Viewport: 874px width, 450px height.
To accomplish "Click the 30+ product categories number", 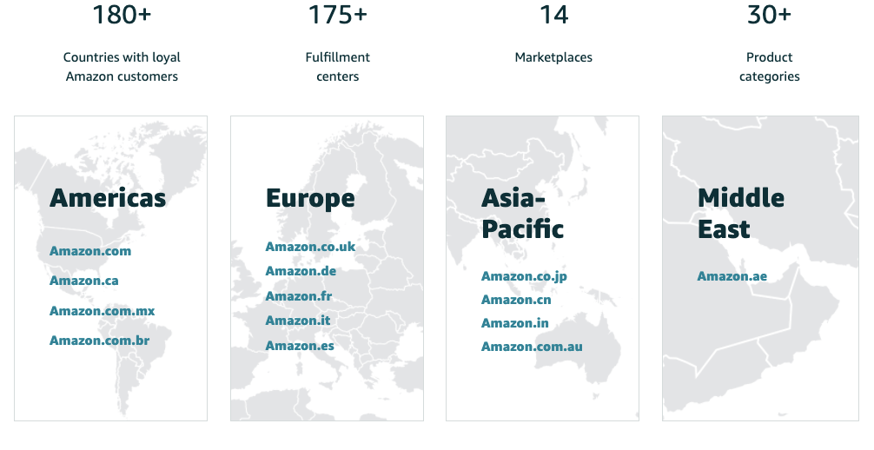I will click(769, 15).
